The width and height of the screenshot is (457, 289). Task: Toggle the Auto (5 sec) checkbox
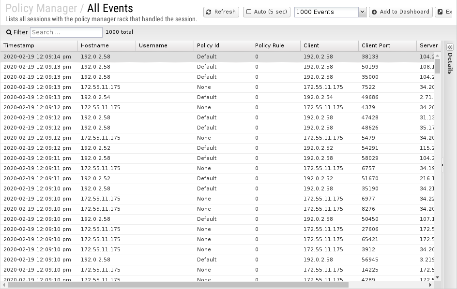[x=249, y=12]
